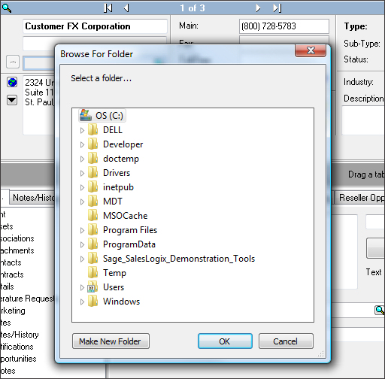This screenshot has width=385, height=379.
Task: Select the MSOCache folder name
Action: [126, 216]
